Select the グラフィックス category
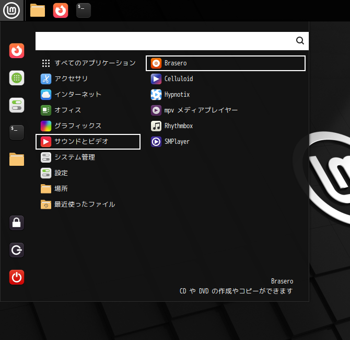 pos(88,126)
